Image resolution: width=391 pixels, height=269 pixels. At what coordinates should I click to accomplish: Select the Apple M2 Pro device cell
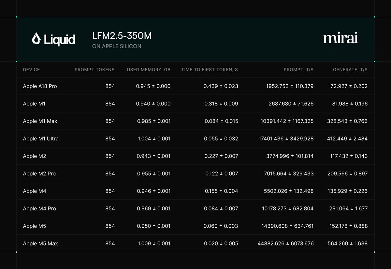coord(39,174)
